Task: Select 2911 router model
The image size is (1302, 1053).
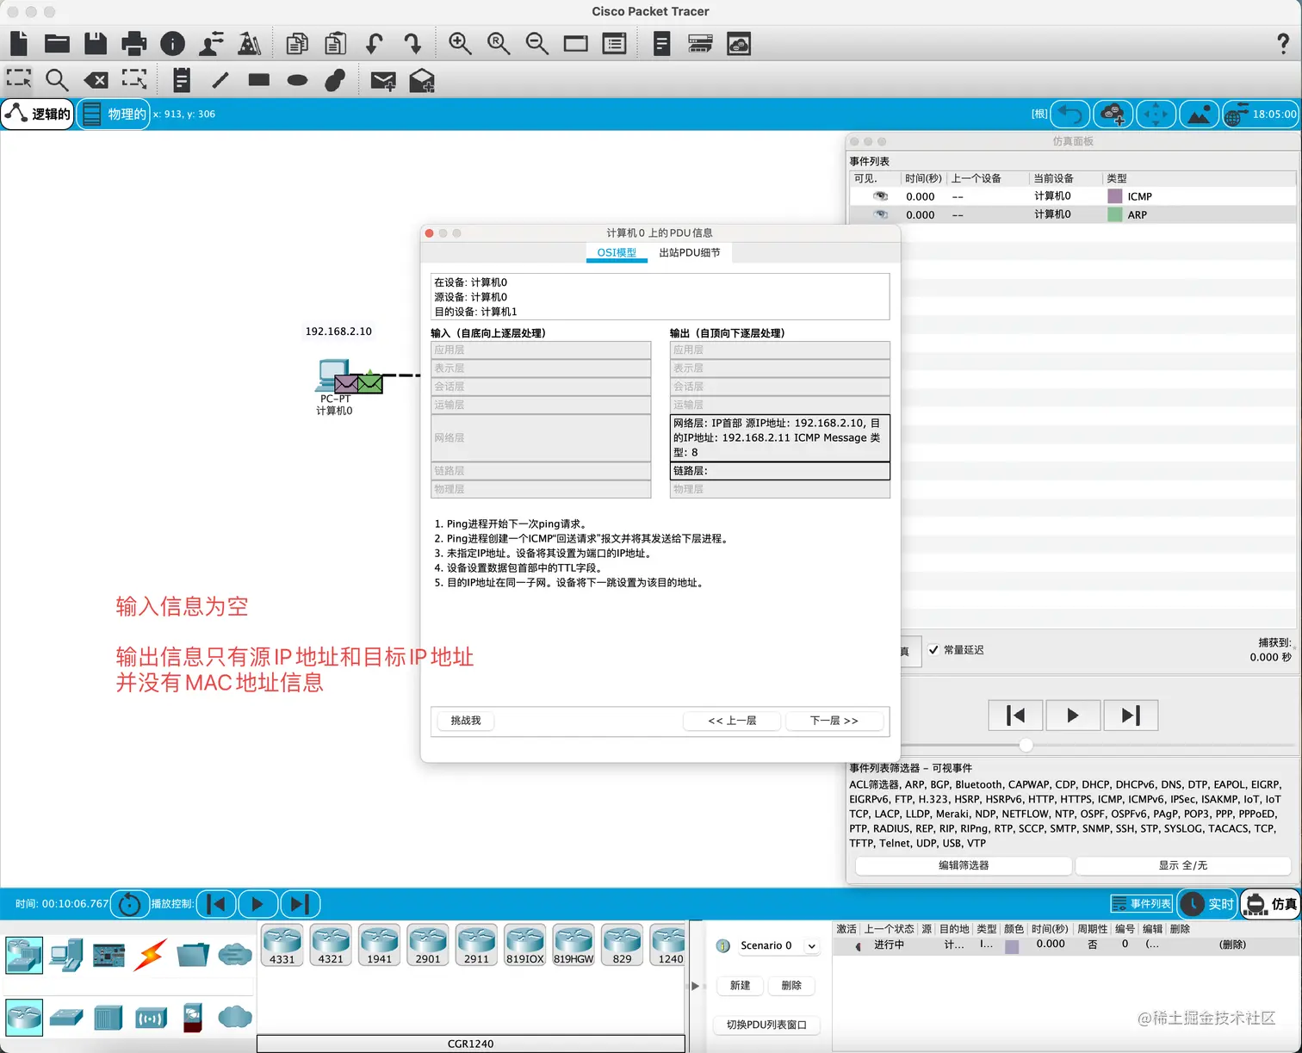Action: [476, 945]
